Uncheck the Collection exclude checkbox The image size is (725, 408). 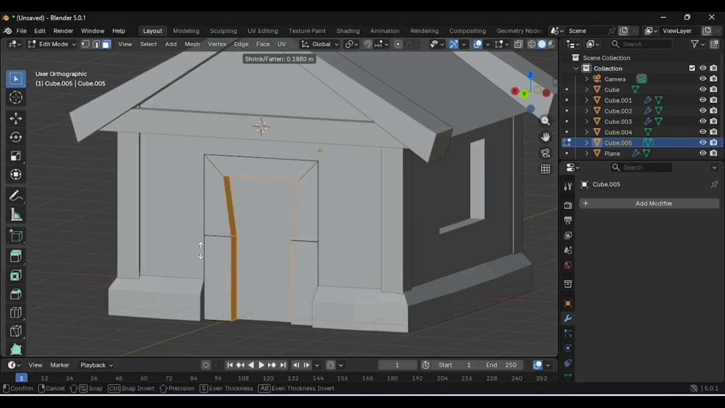click(692, 68)
